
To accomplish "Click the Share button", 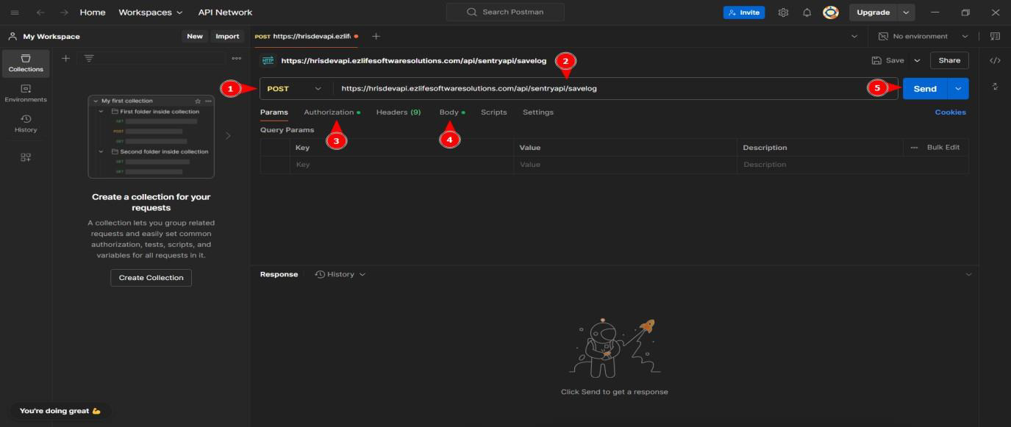I will click(x=949, y=60).
